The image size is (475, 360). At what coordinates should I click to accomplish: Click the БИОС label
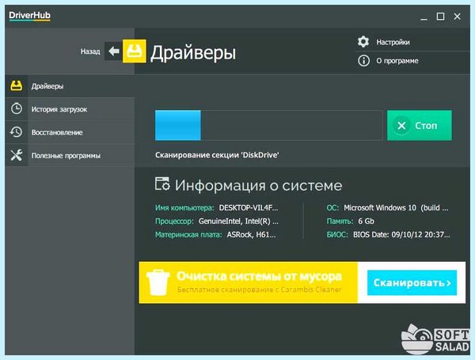click(x=337, y=235)
